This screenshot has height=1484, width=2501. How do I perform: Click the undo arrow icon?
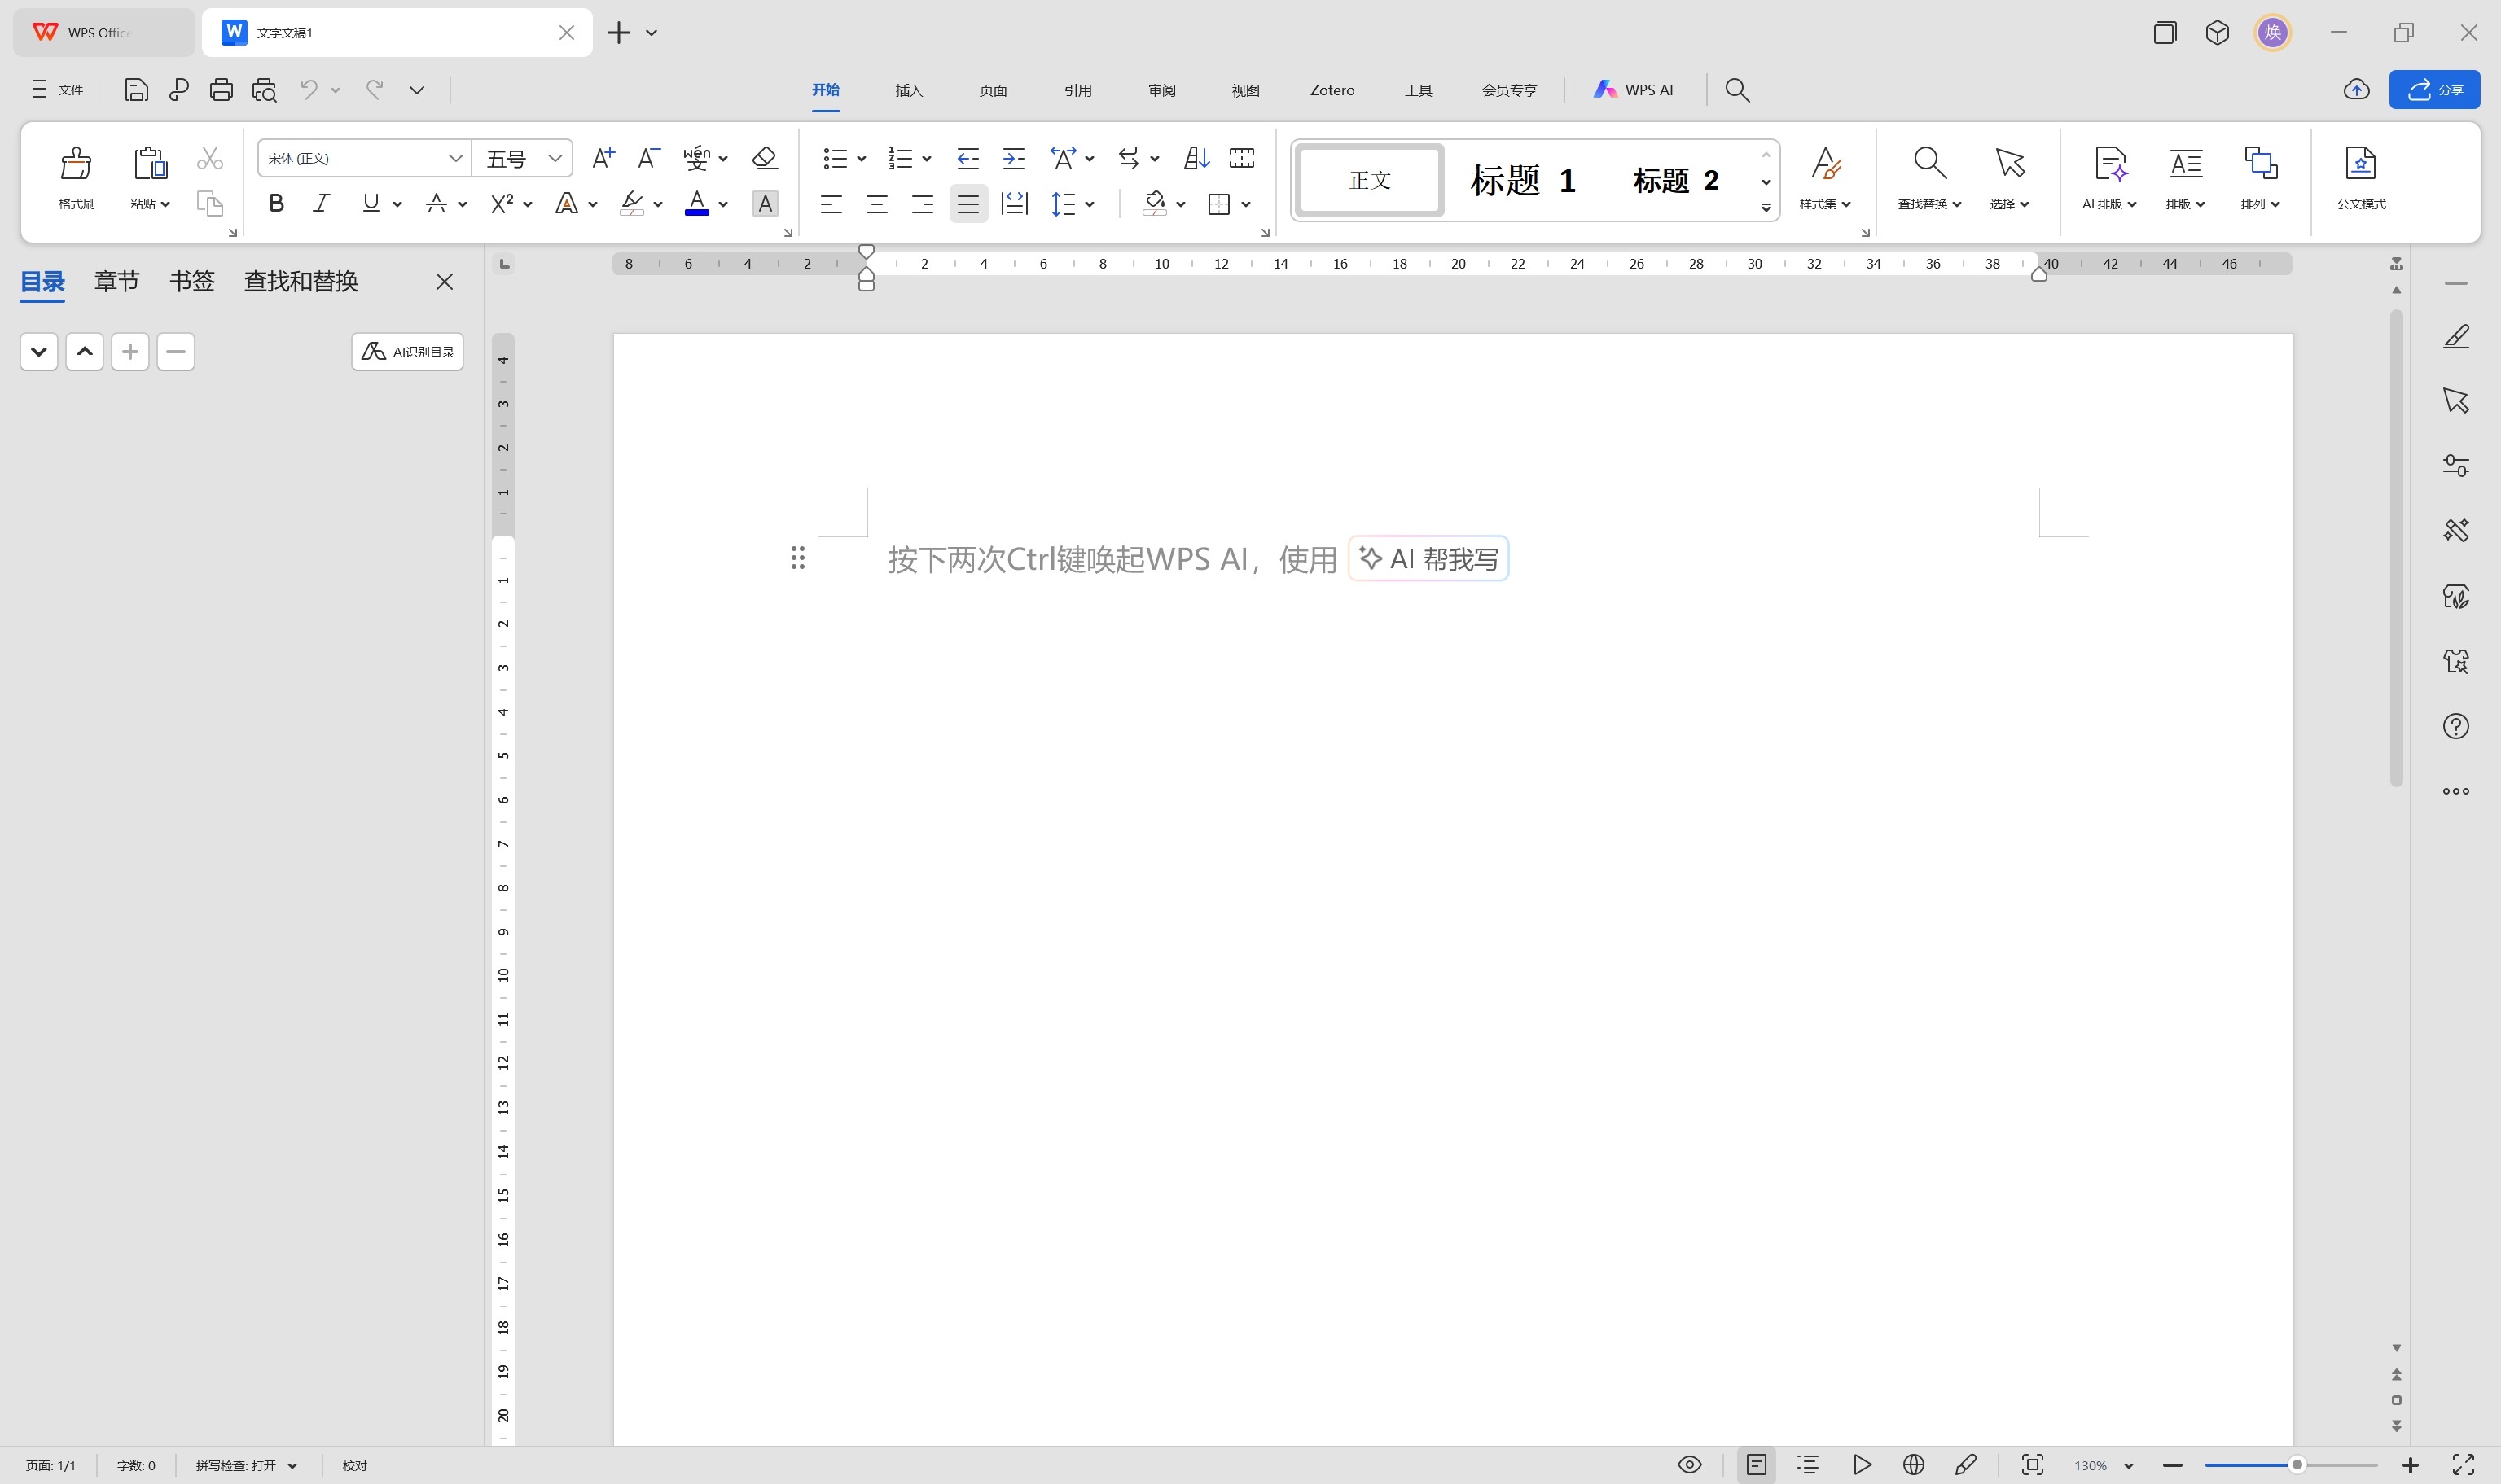tap(309, 90)
